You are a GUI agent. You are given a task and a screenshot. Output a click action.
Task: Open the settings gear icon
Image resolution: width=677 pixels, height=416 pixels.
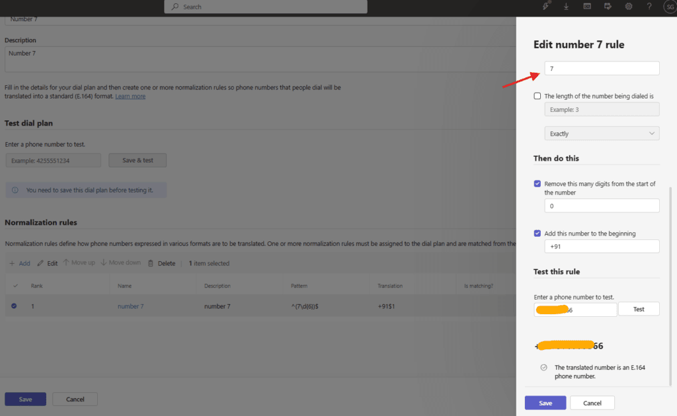point(629,7)
